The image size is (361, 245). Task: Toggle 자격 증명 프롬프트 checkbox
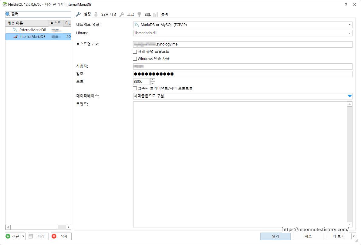point(135,52)
